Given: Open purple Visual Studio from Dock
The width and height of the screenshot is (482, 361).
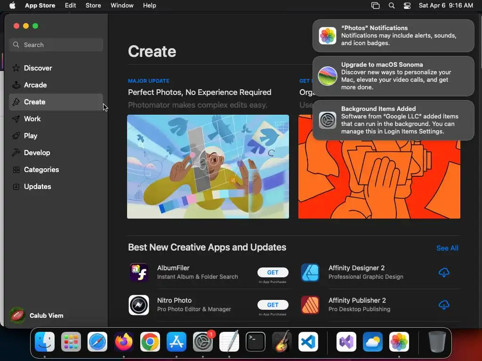Looking at the screenshot, I should 346,342.
